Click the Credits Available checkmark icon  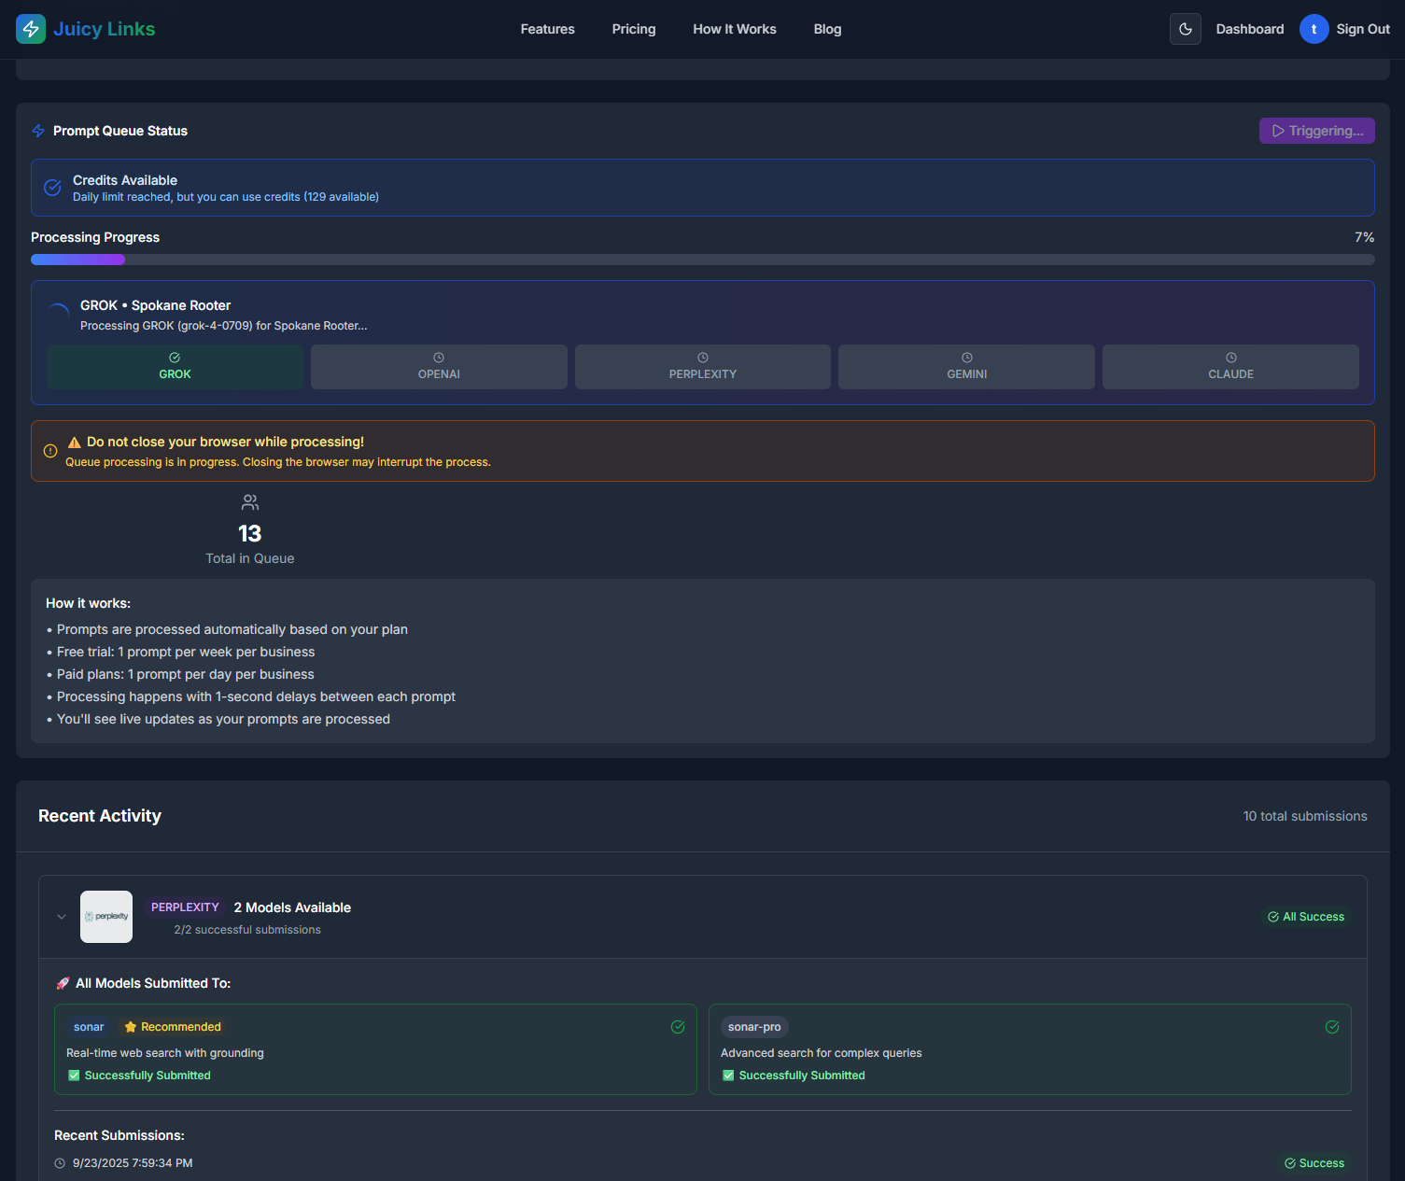point(53,188)
